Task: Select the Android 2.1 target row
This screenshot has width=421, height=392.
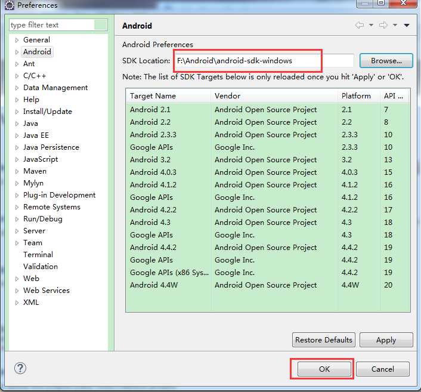Action: point(268,110)
